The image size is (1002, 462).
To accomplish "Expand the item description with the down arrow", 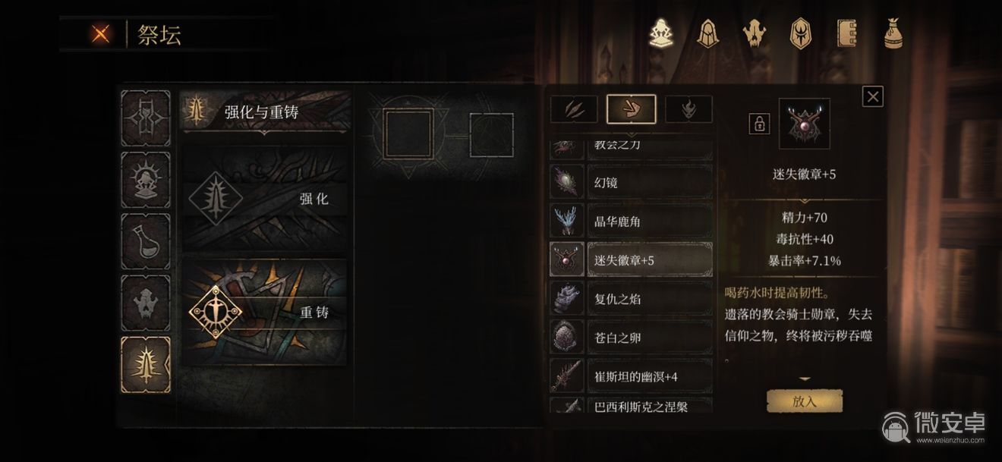I will [x=805, y=379].
